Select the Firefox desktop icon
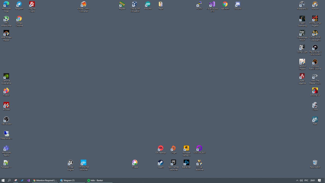 tap(6, 92)
